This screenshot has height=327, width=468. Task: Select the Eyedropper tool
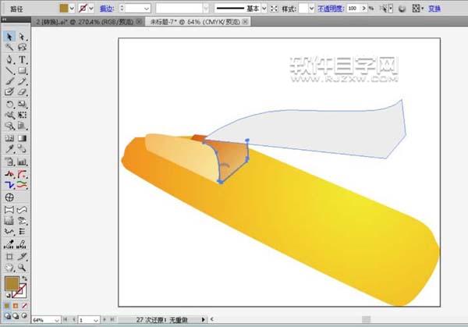[x=9, y=148]
